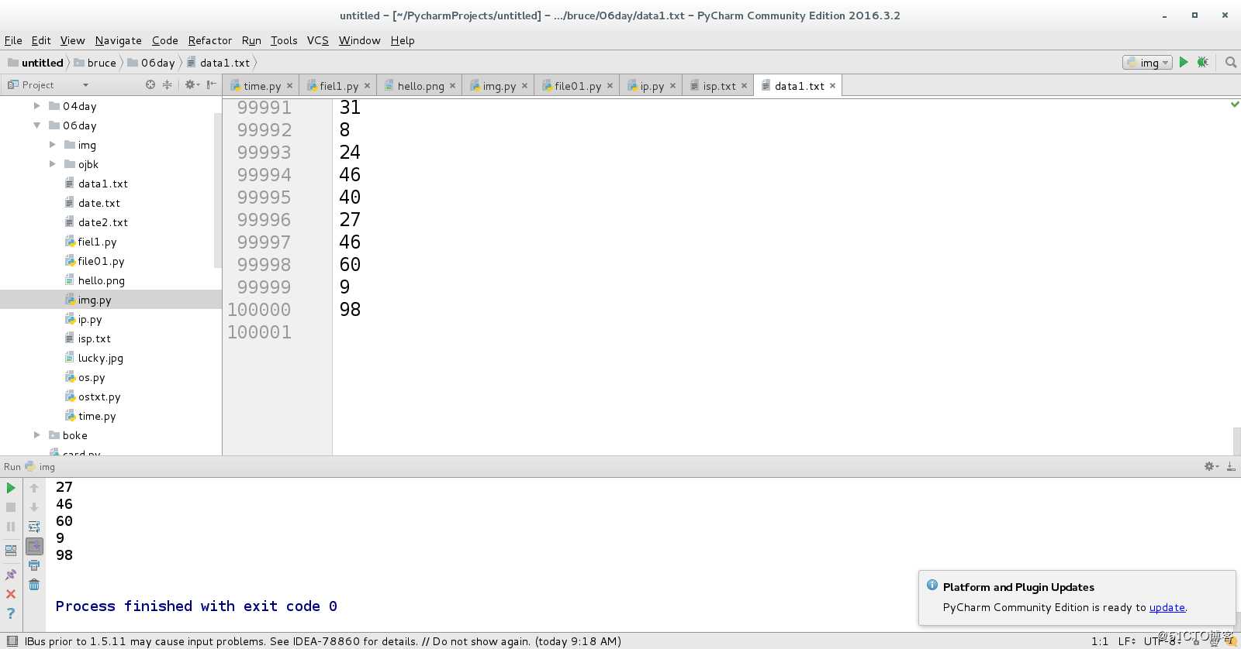Start debugging with the green bug icon
This screenshot has height=649, width=1241.
[1203, 62]
